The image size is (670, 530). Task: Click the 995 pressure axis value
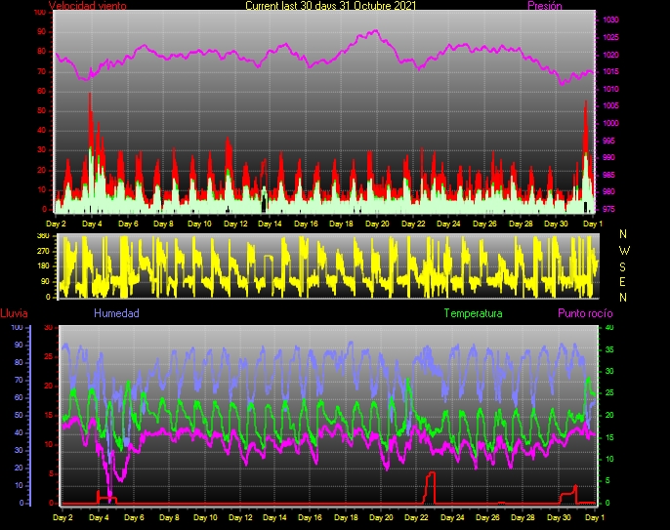pos(608,141)
